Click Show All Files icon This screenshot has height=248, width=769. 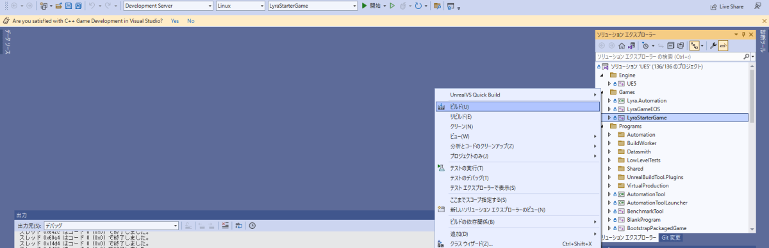(x=681, y=46)
